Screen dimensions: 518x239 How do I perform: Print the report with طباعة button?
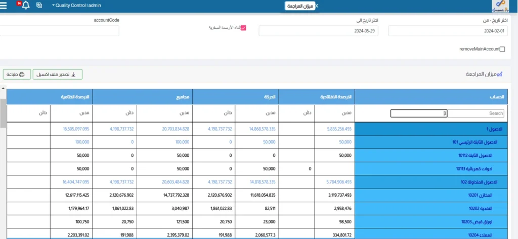pyautogui.click(x=17, y=75)
